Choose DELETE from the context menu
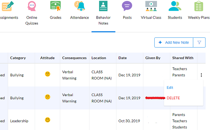Screen dimensions: 210x130 click(173, 98)
